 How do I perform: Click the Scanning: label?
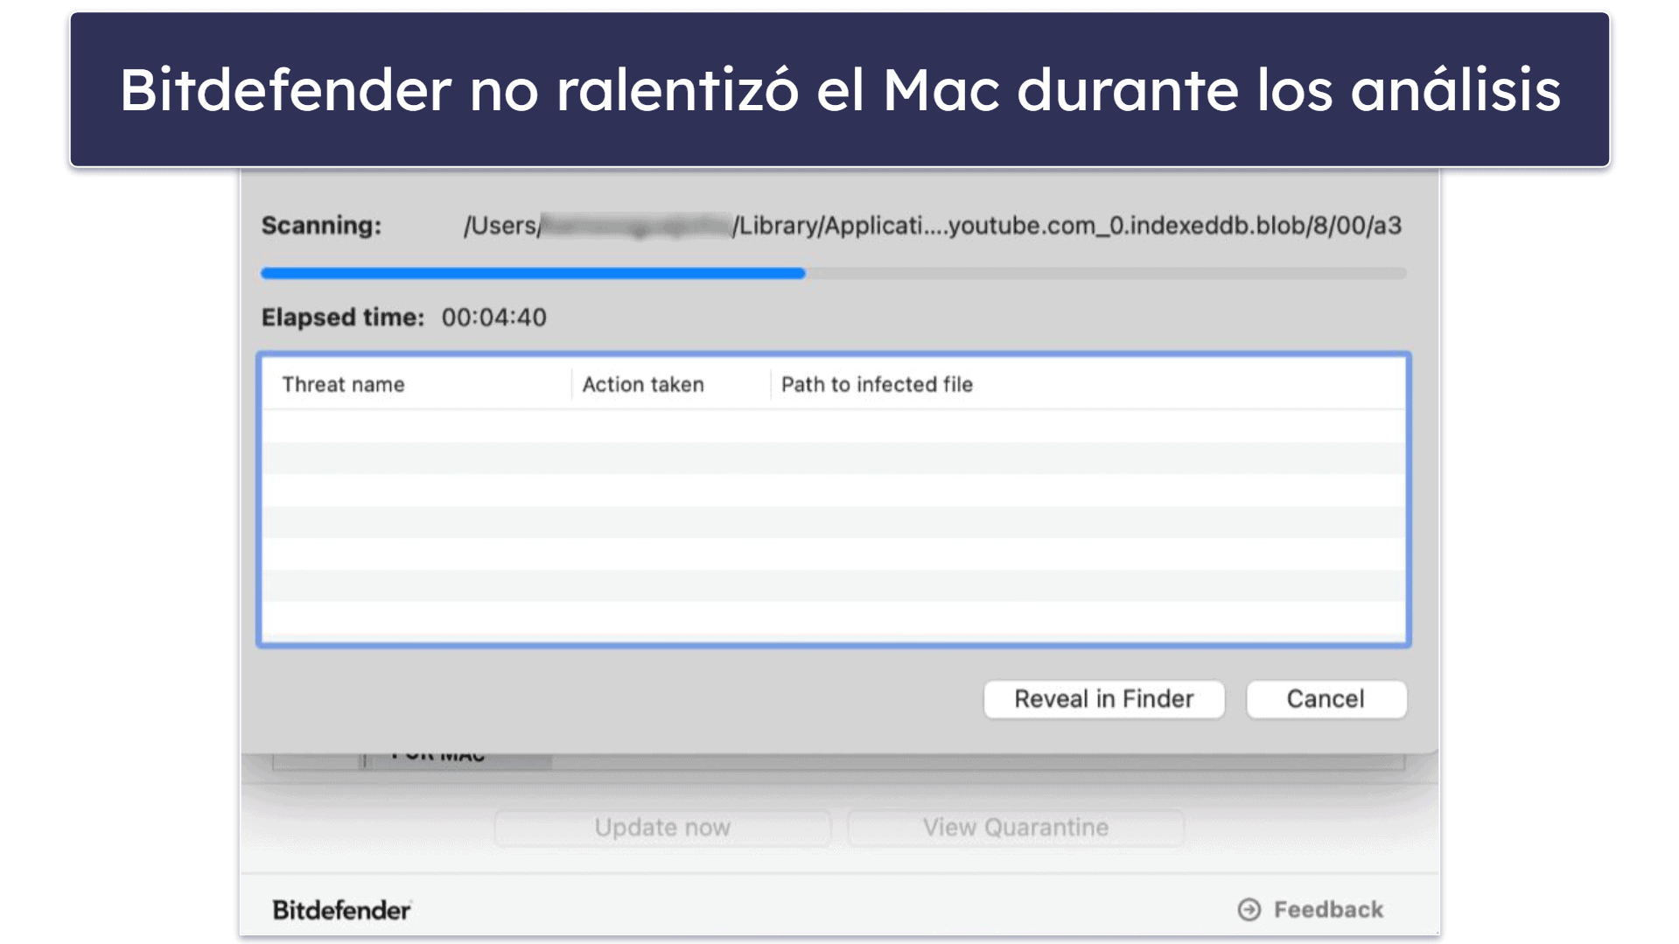(x=321, y=226)
